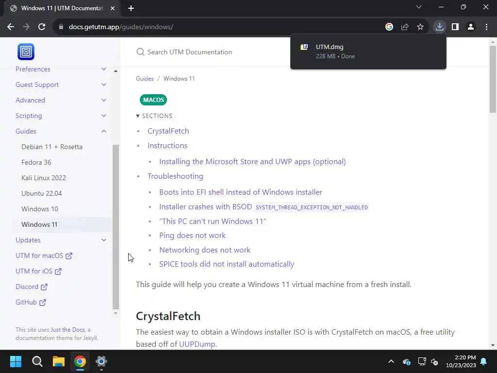Open UTM for macOS external link
The image size is (497, 373).
click(x=44, y=255)
